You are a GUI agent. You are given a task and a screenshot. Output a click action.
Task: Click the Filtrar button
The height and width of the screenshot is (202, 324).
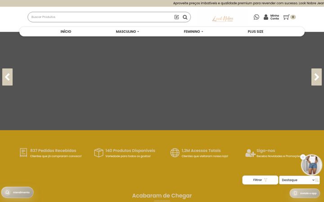coord(260,180)
